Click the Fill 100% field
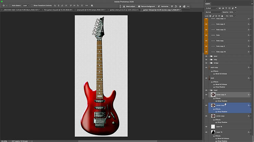The image size is (254, 142). click(x=231, y=16)
